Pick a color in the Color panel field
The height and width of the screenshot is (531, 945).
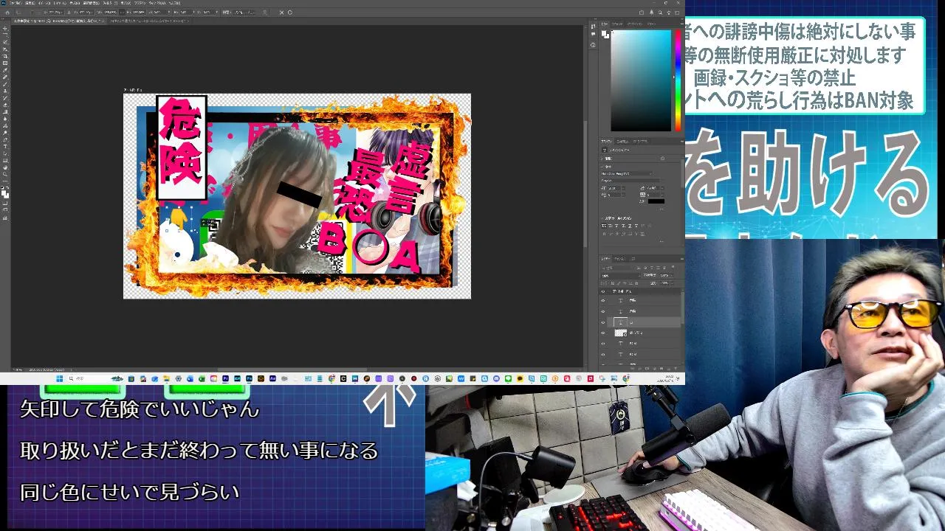click(x=641, y=80)
